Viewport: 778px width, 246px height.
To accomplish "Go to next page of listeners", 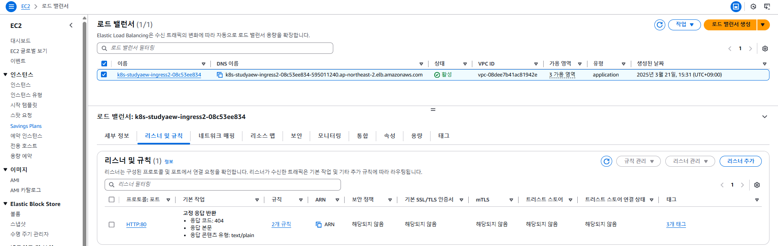I will (742, 185).
